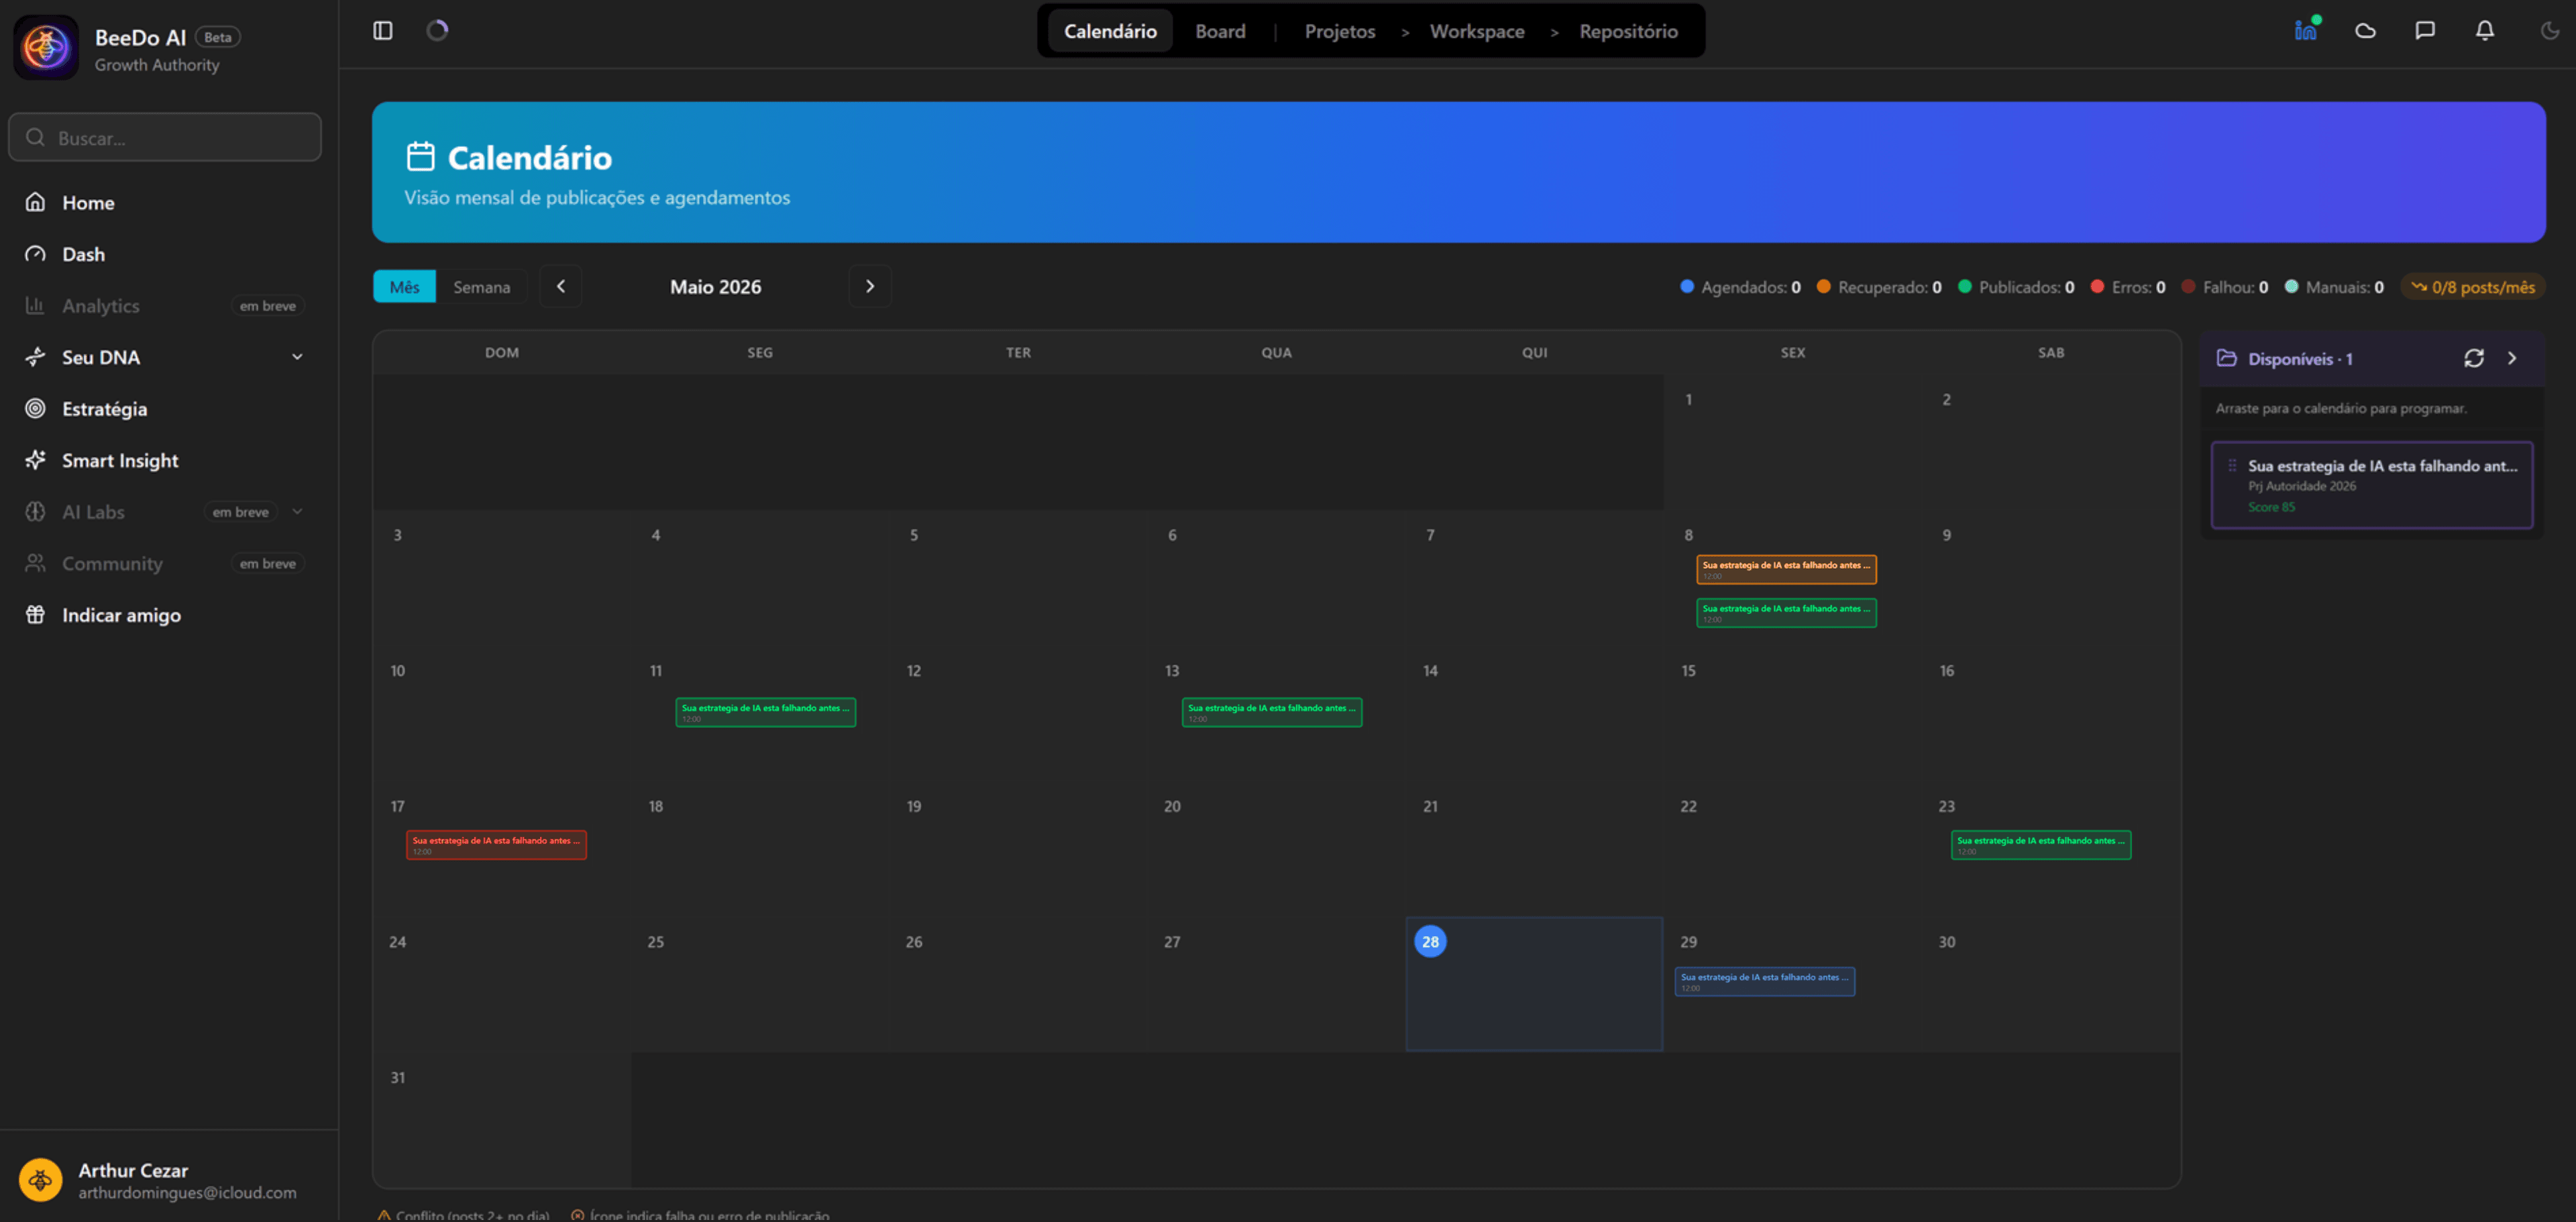Collapse the Disponíveis panel arrow
2576x1222 pixels.
[x=2512, y=358]
